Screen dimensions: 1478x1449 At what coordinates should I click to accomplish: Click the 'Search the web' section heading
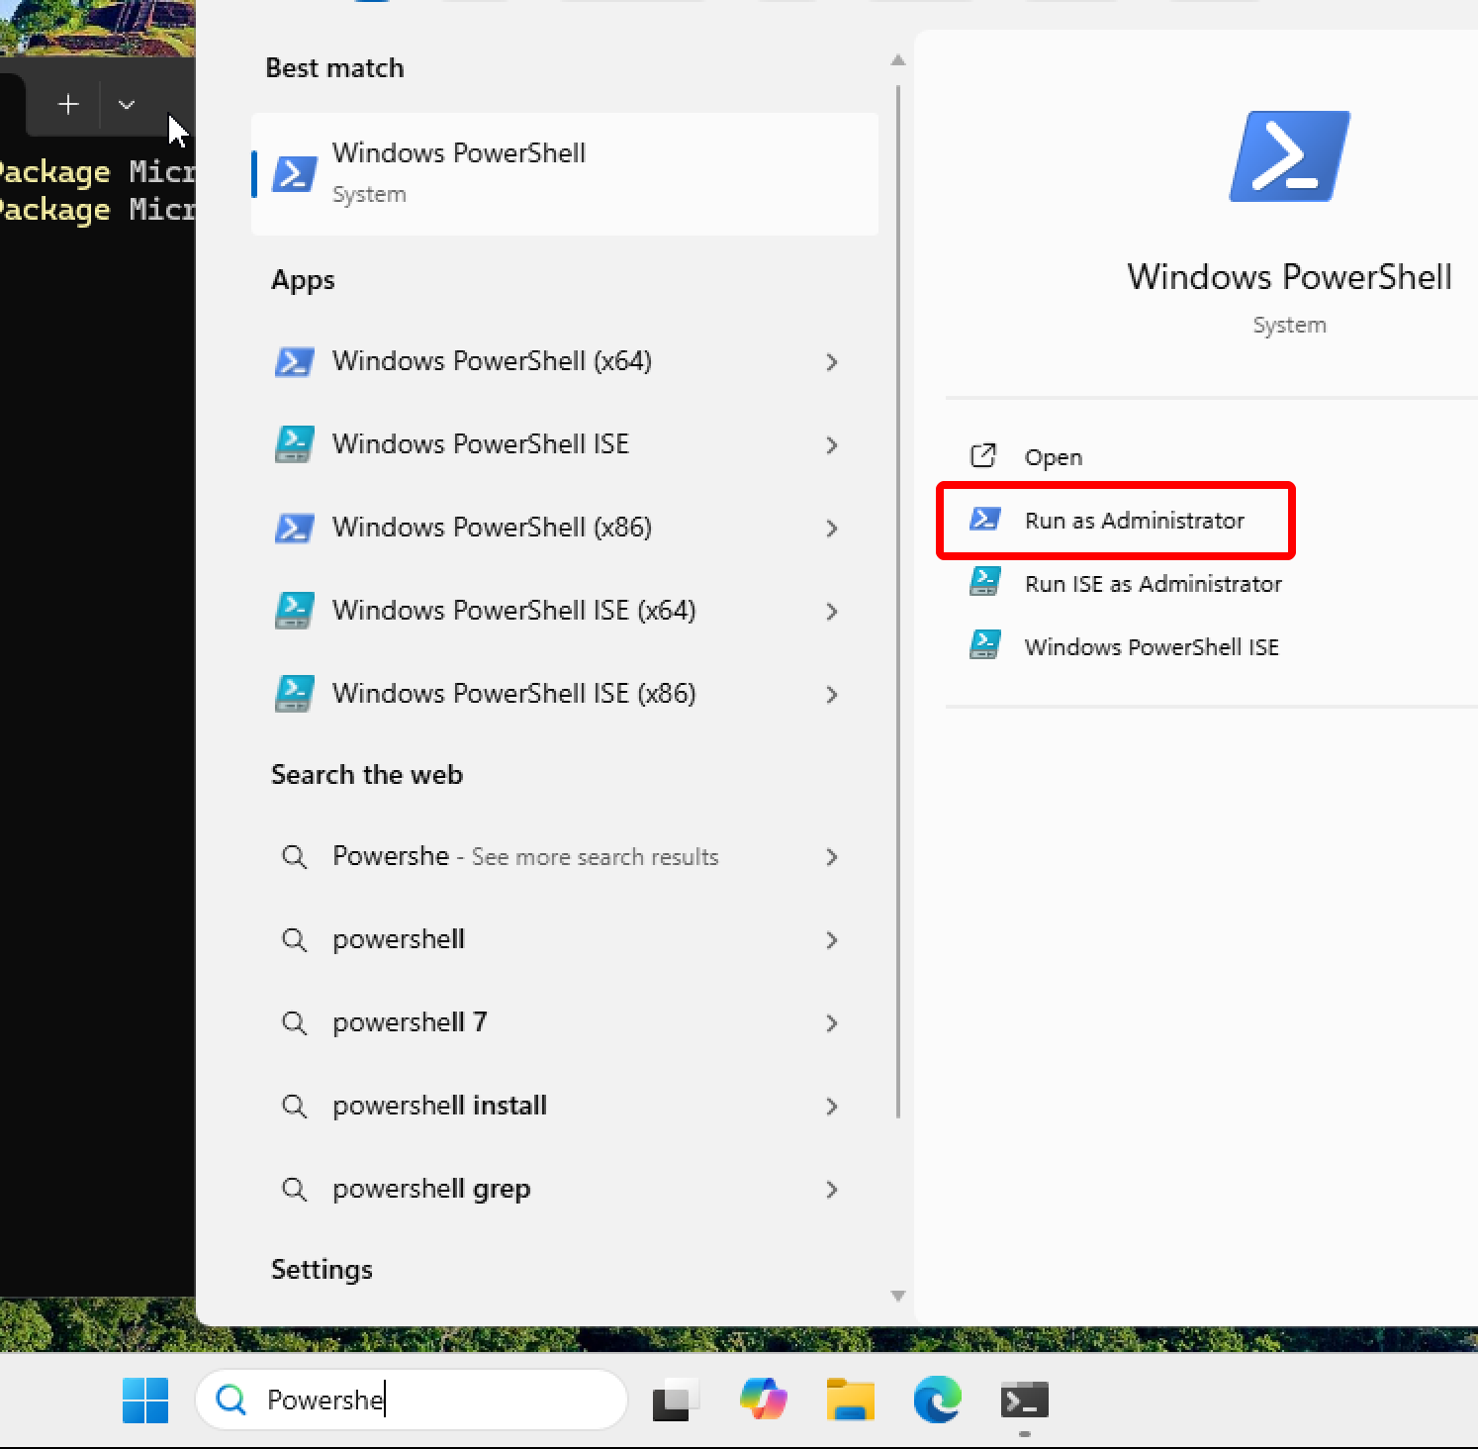coord(367,774)
